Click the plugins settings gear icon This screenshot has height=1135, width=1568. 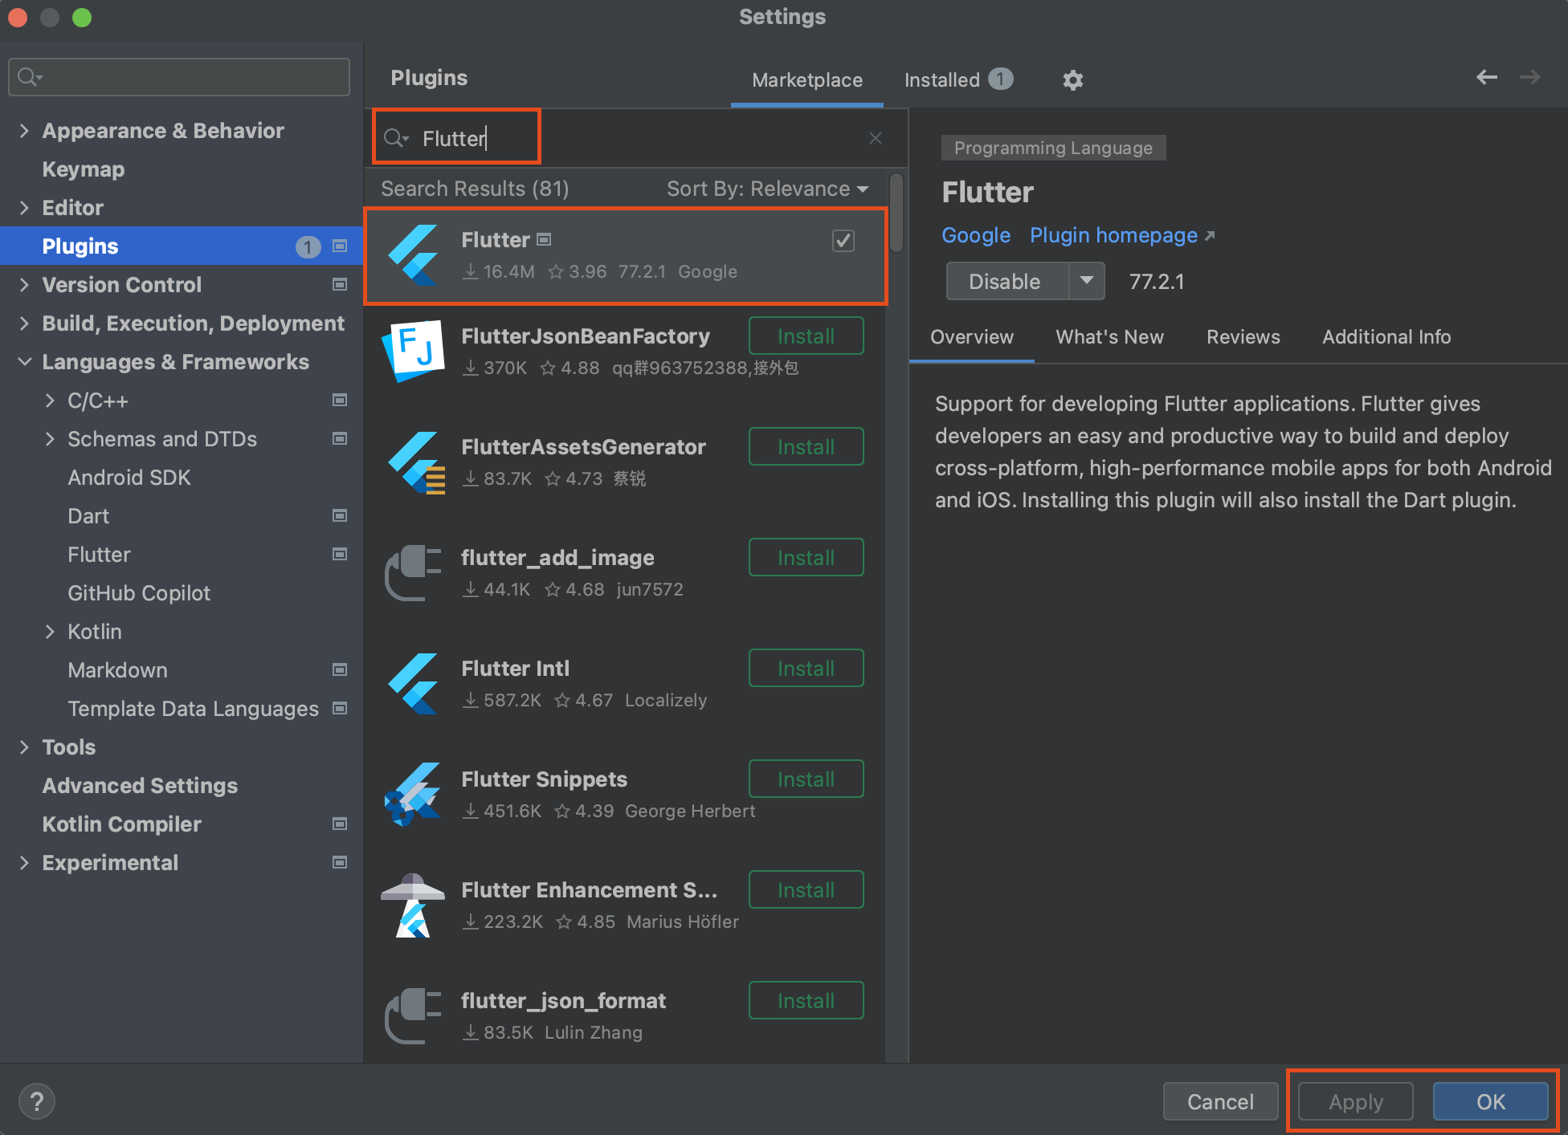[1072, 79]
